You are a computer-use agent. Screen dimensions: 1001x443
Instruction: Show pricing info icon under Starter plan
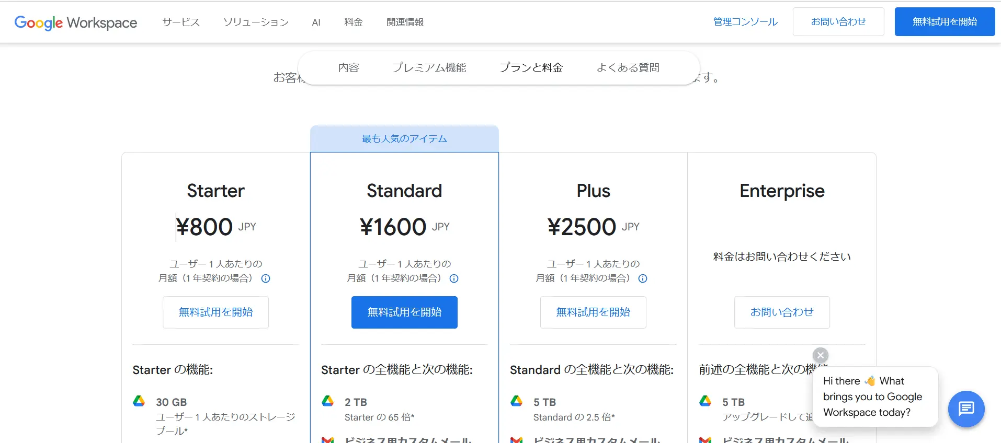pyautogui.click(x=266, y=278)
